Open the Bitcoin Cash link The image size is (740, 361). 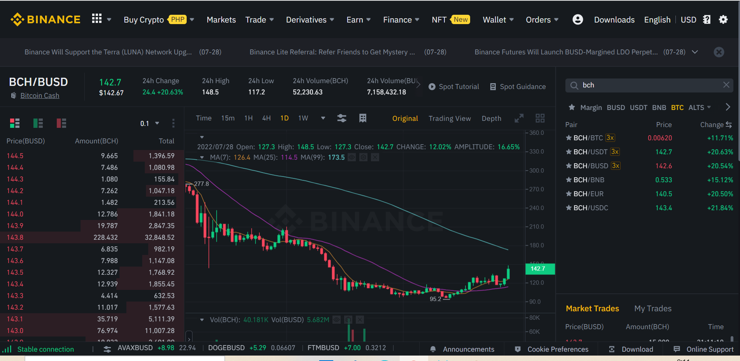click(40, 96)
